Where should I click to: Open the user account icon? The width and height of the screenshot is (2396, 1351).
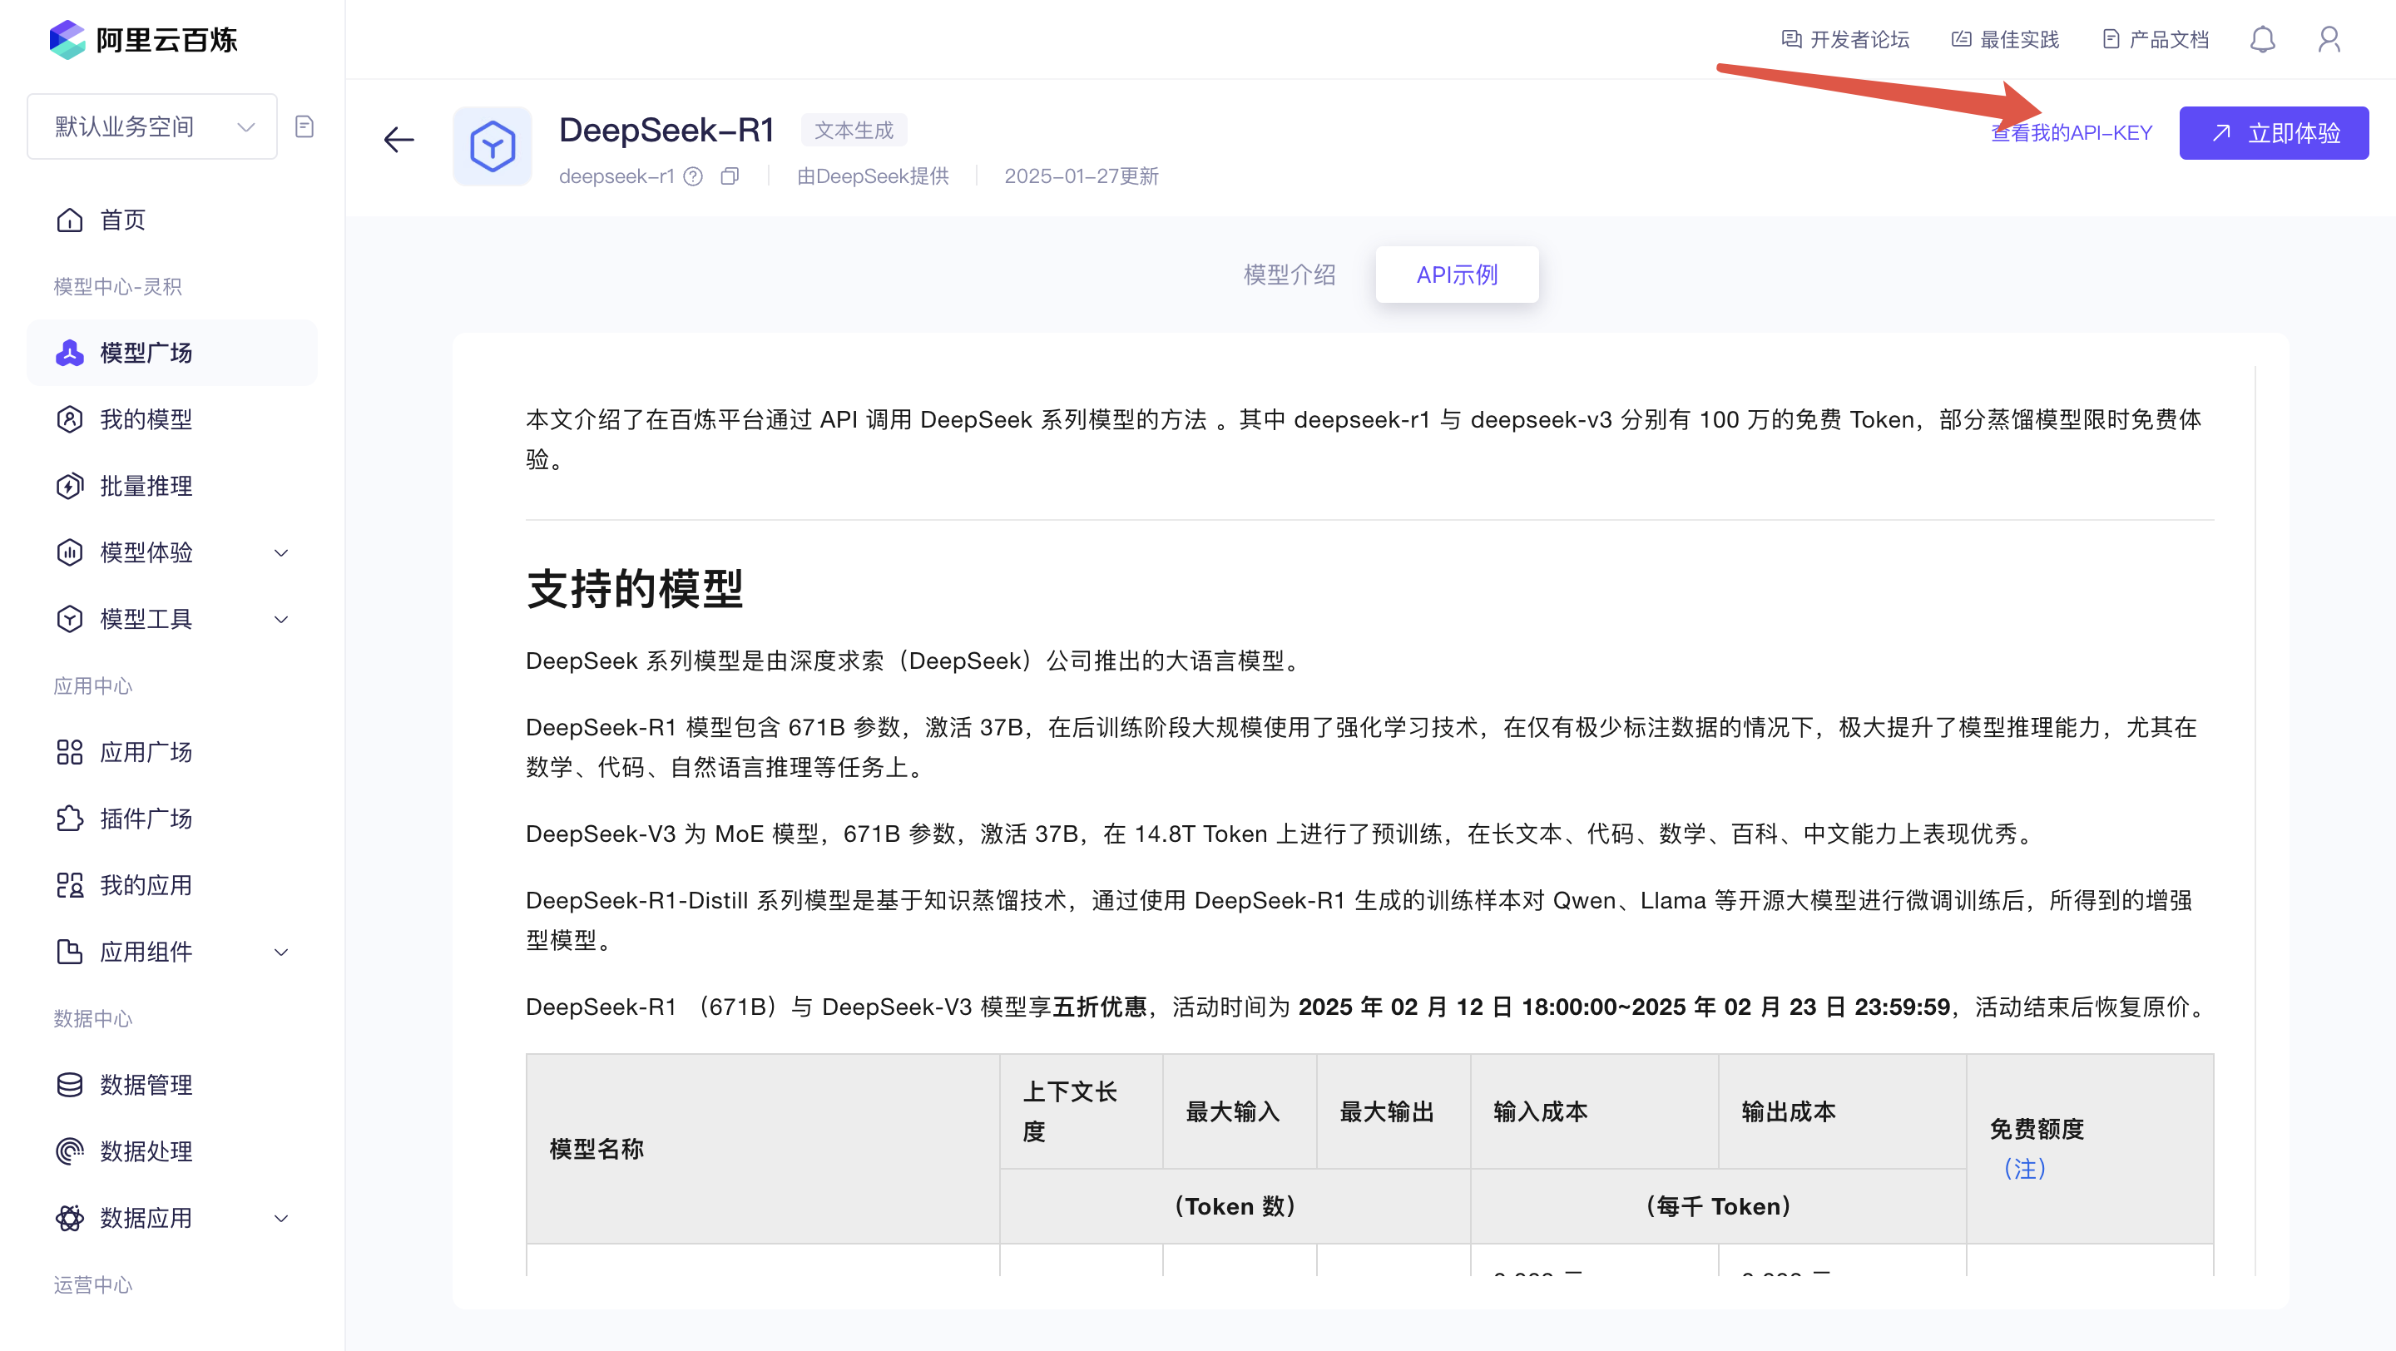[2330, 39]
